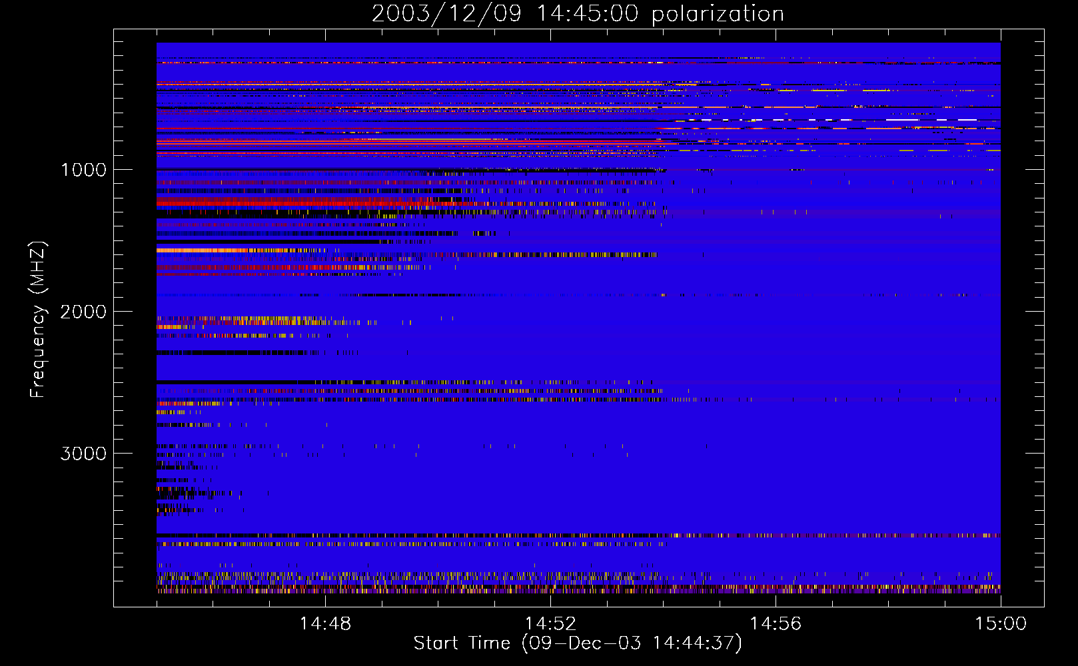Image resolution: width=1078 pixels, height=666 pixels.
Task: Click the 'Start Time (09-Dec-03 14:44:37)' axis label
Action: 578,643
